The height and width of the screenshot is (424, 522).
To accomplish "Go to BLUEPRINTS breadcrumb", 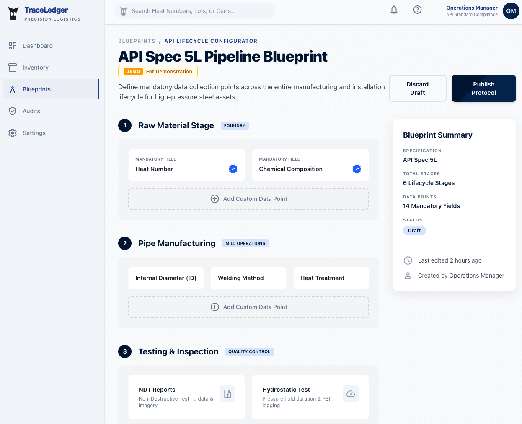I will [137, 41].
